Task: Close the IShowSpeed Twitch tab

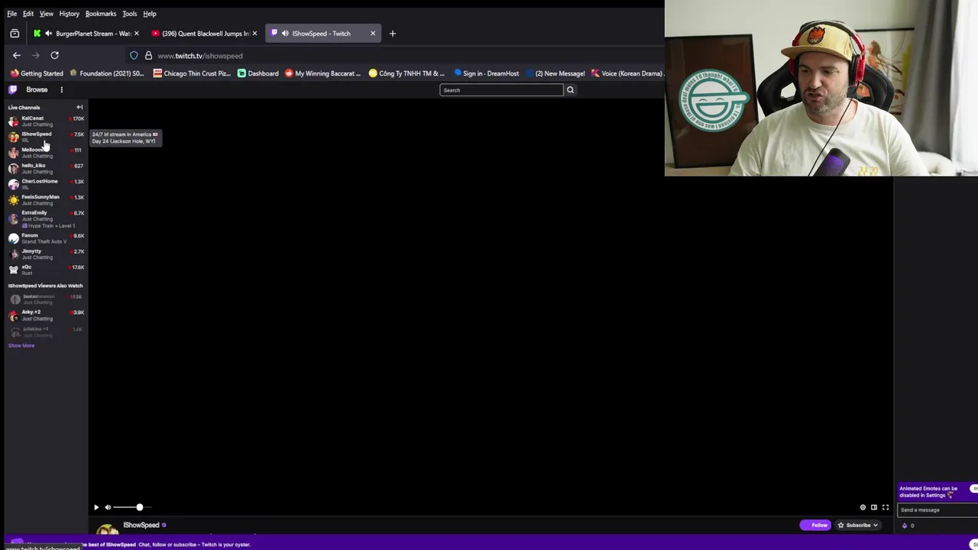Action: (x=373, y=34)
